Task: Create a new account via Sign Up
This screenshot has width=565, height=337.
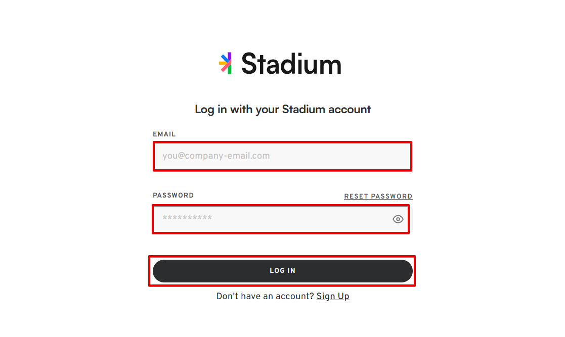Action: click(x=333, y=296)
